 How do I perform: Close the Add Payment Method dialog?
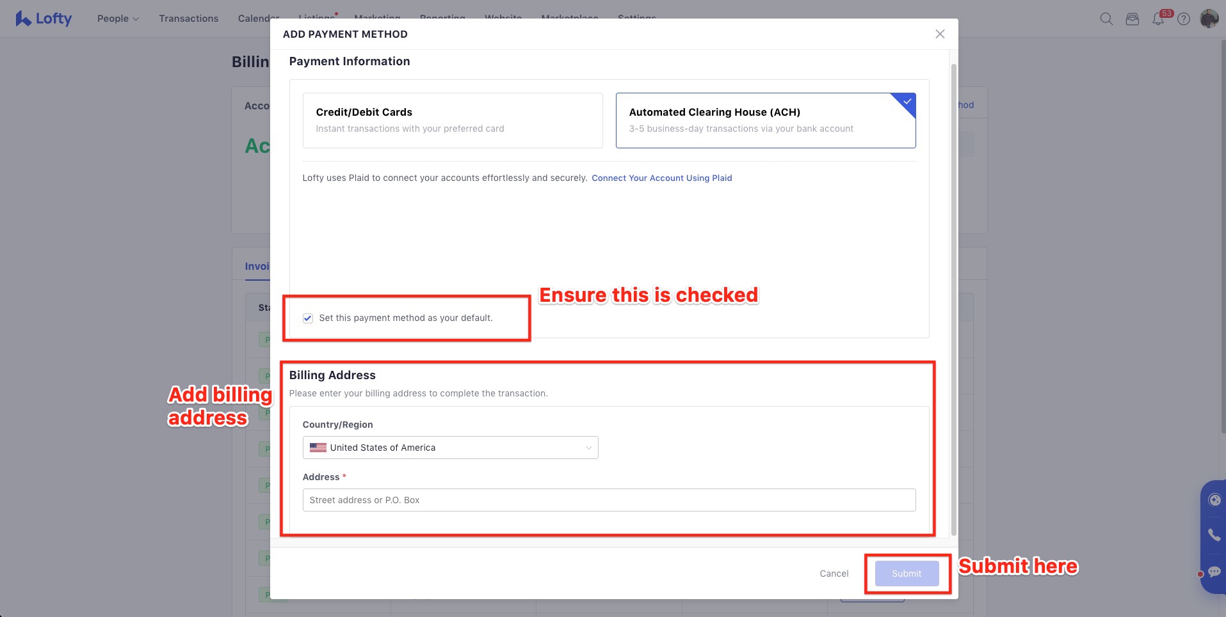[940, 34]
